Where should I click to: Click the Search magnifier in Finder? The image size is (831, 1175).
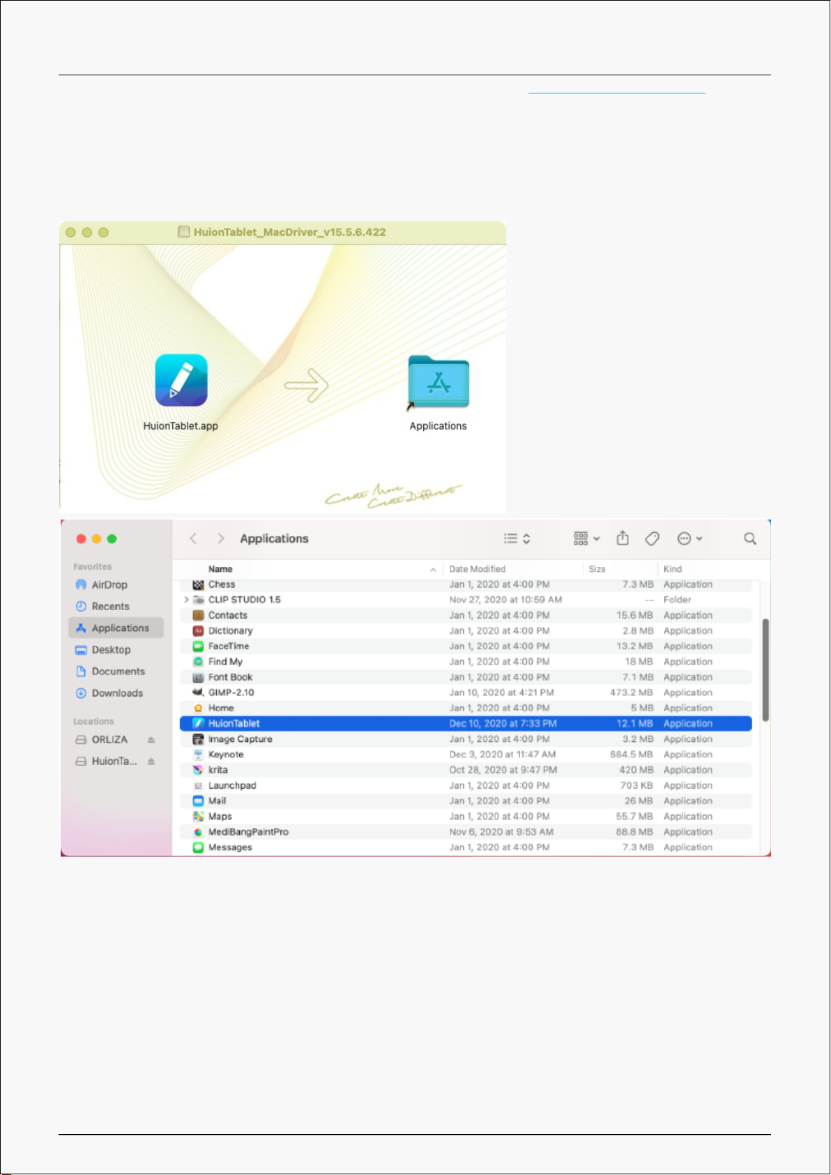point(750,538)
